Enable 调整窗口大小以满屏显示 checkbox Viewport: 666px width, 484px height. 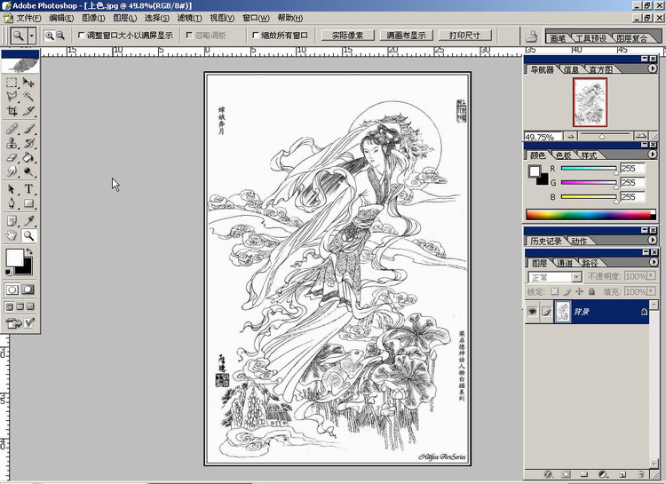82,36
